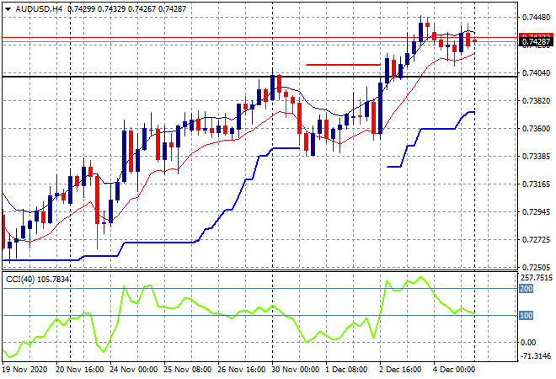Click the 4 Dec 00:00 time label
The image size is (556, 379).
[x=454, y=370]
